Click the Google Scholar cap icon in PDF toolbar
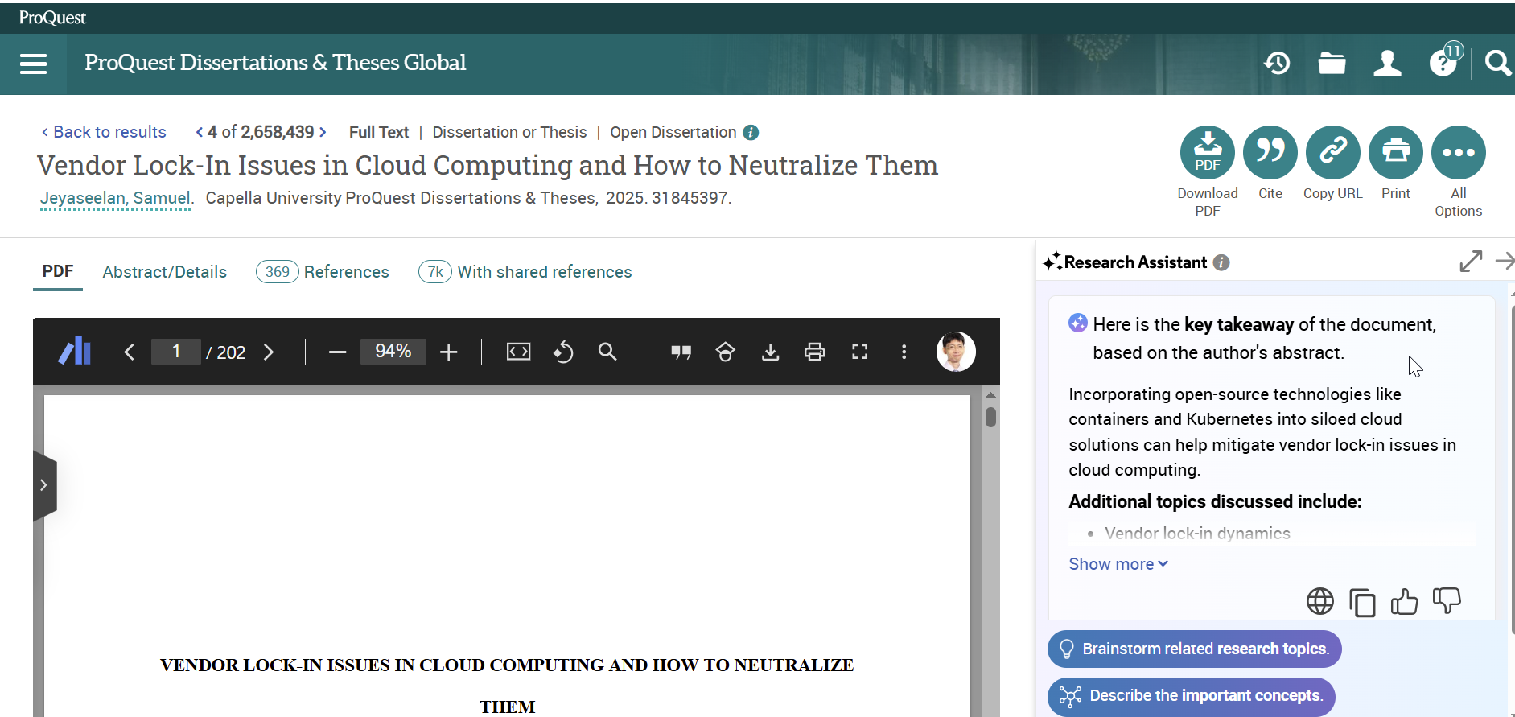1515x717 pixels. tap(725, 352)
